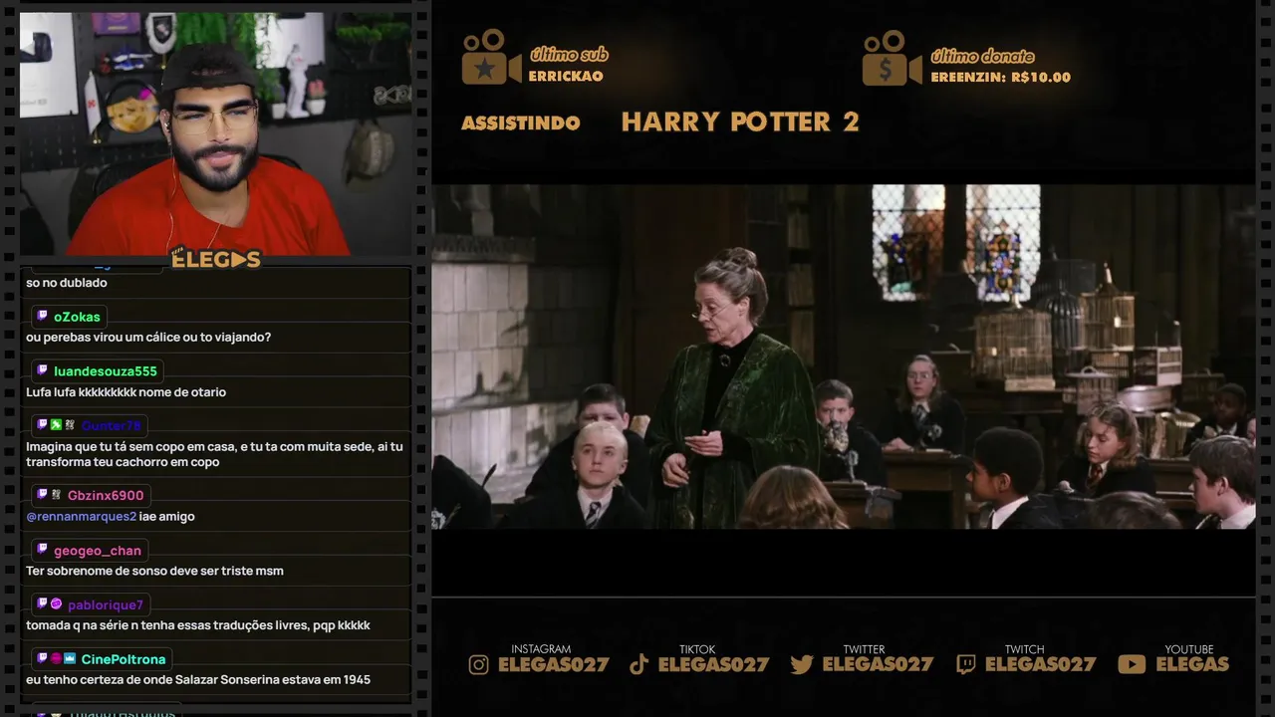1275x717 pixels.
Task: Select the TikTok handle ELEGAS027
Action: 713,664
